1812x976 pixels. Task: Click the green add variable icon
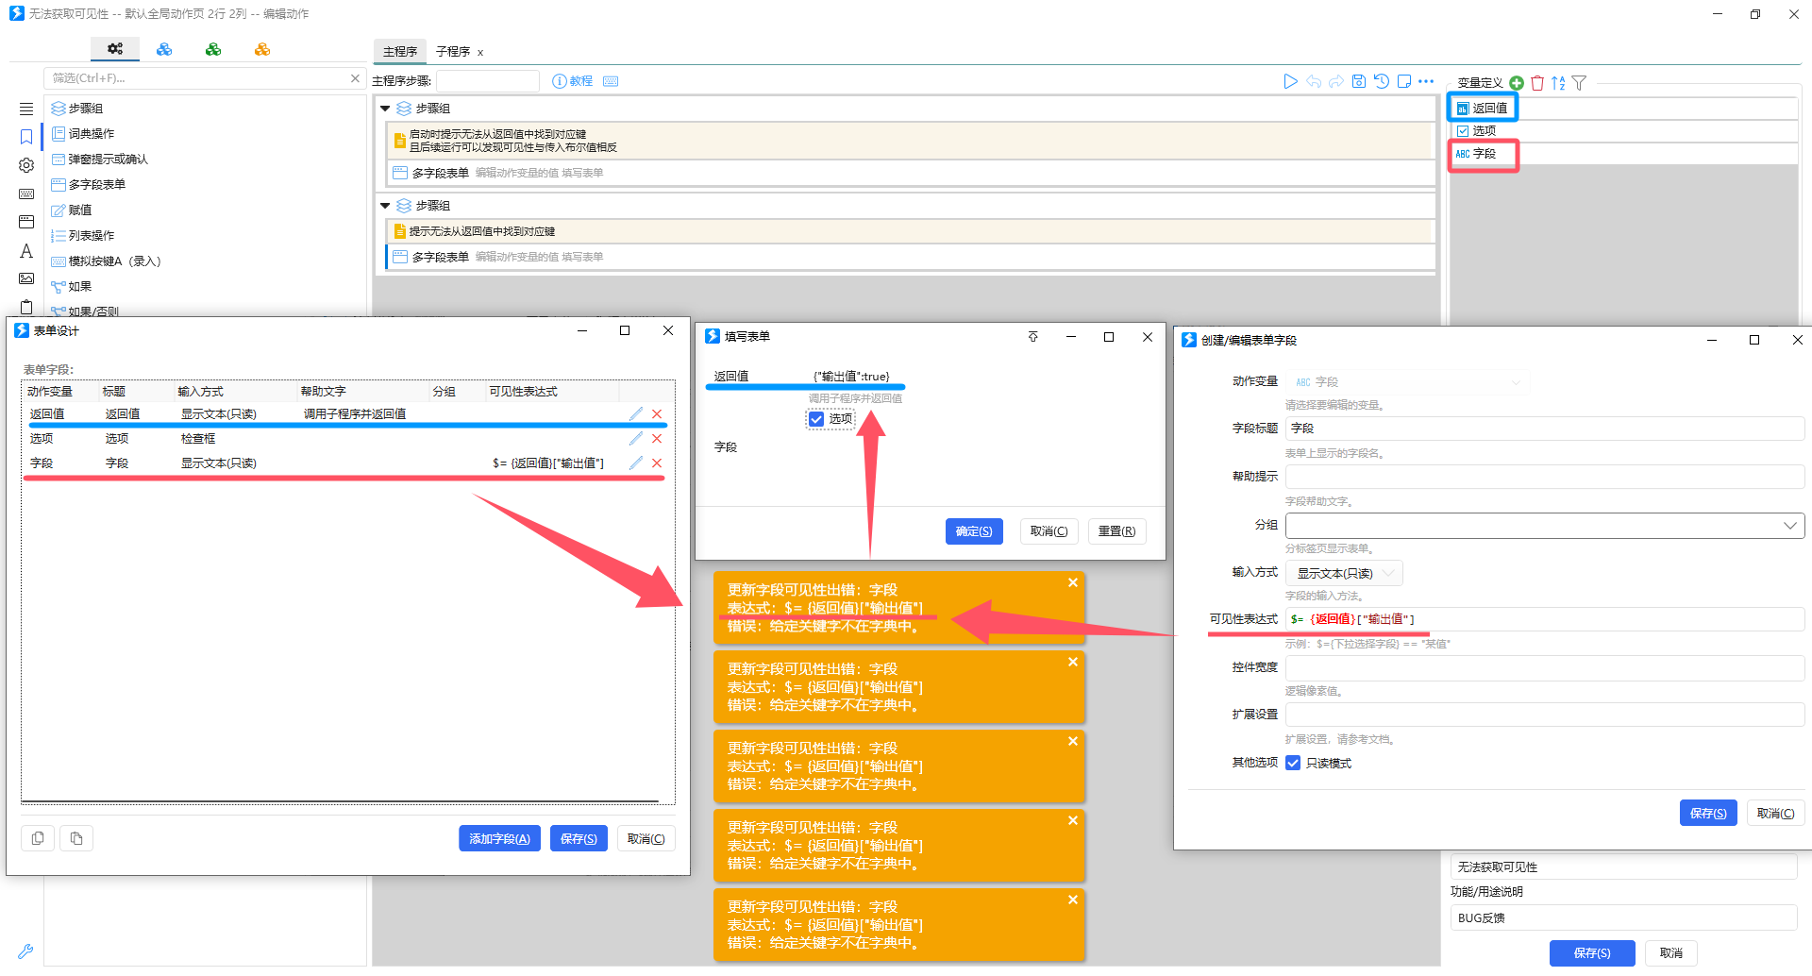(1517, 83)
